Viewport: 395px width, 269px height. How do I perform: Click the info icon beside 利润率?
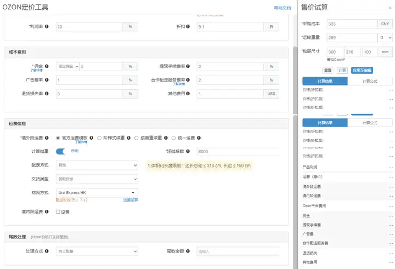[x=47, y=26]
